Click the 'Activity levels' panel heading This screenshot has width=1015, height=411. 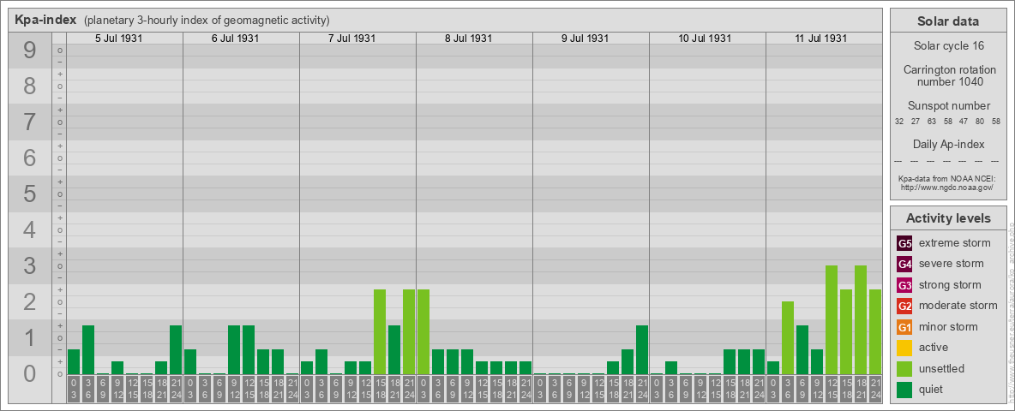(x=948, y=218)
